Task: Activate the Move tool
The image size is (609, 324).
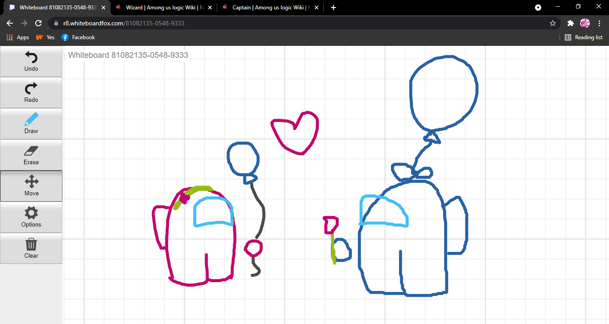Action: pyautogui.click(x=31, y=186)
